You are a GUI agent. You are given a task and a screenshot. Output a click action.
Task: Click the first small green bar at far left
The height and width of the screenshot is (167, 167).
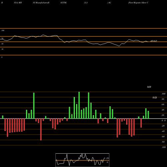3,117
